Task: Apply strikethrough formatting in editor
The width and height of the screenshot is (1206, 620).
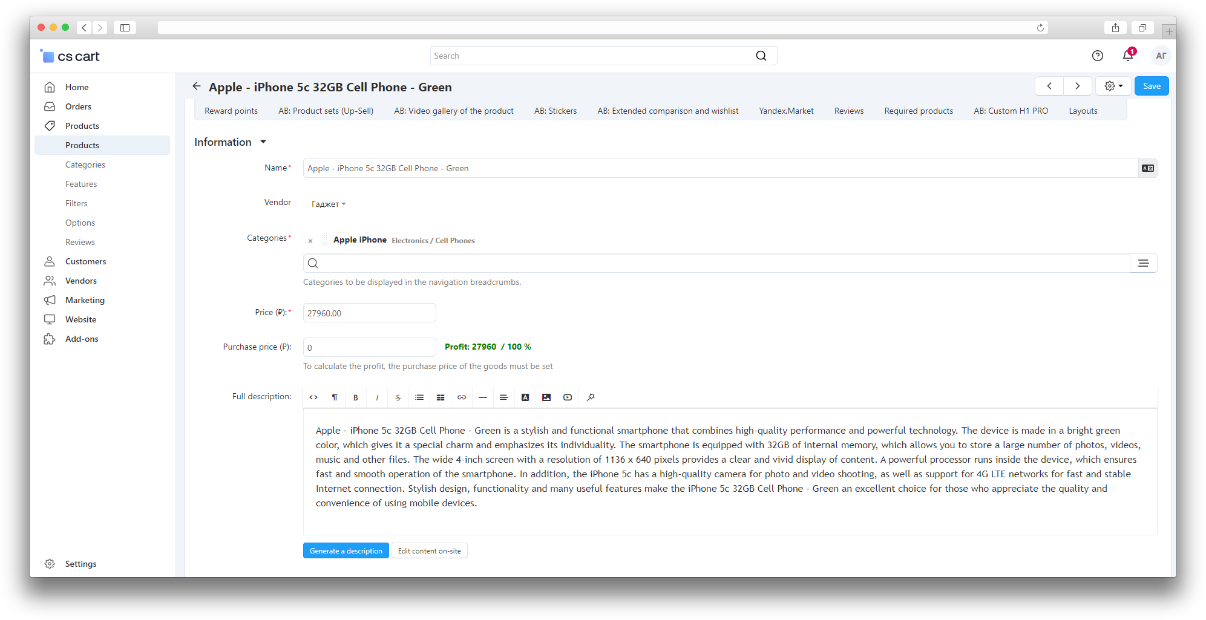Action: click(x=398, y=397)
